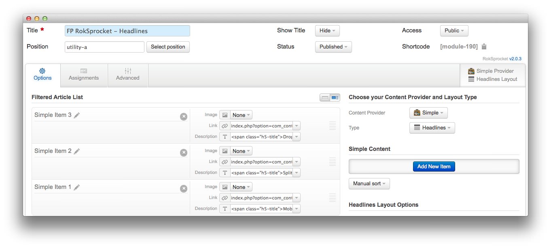The image size is (551, 248).
Task: Copy shortcode with clipboard icon
Action: [x=484, y=47]
